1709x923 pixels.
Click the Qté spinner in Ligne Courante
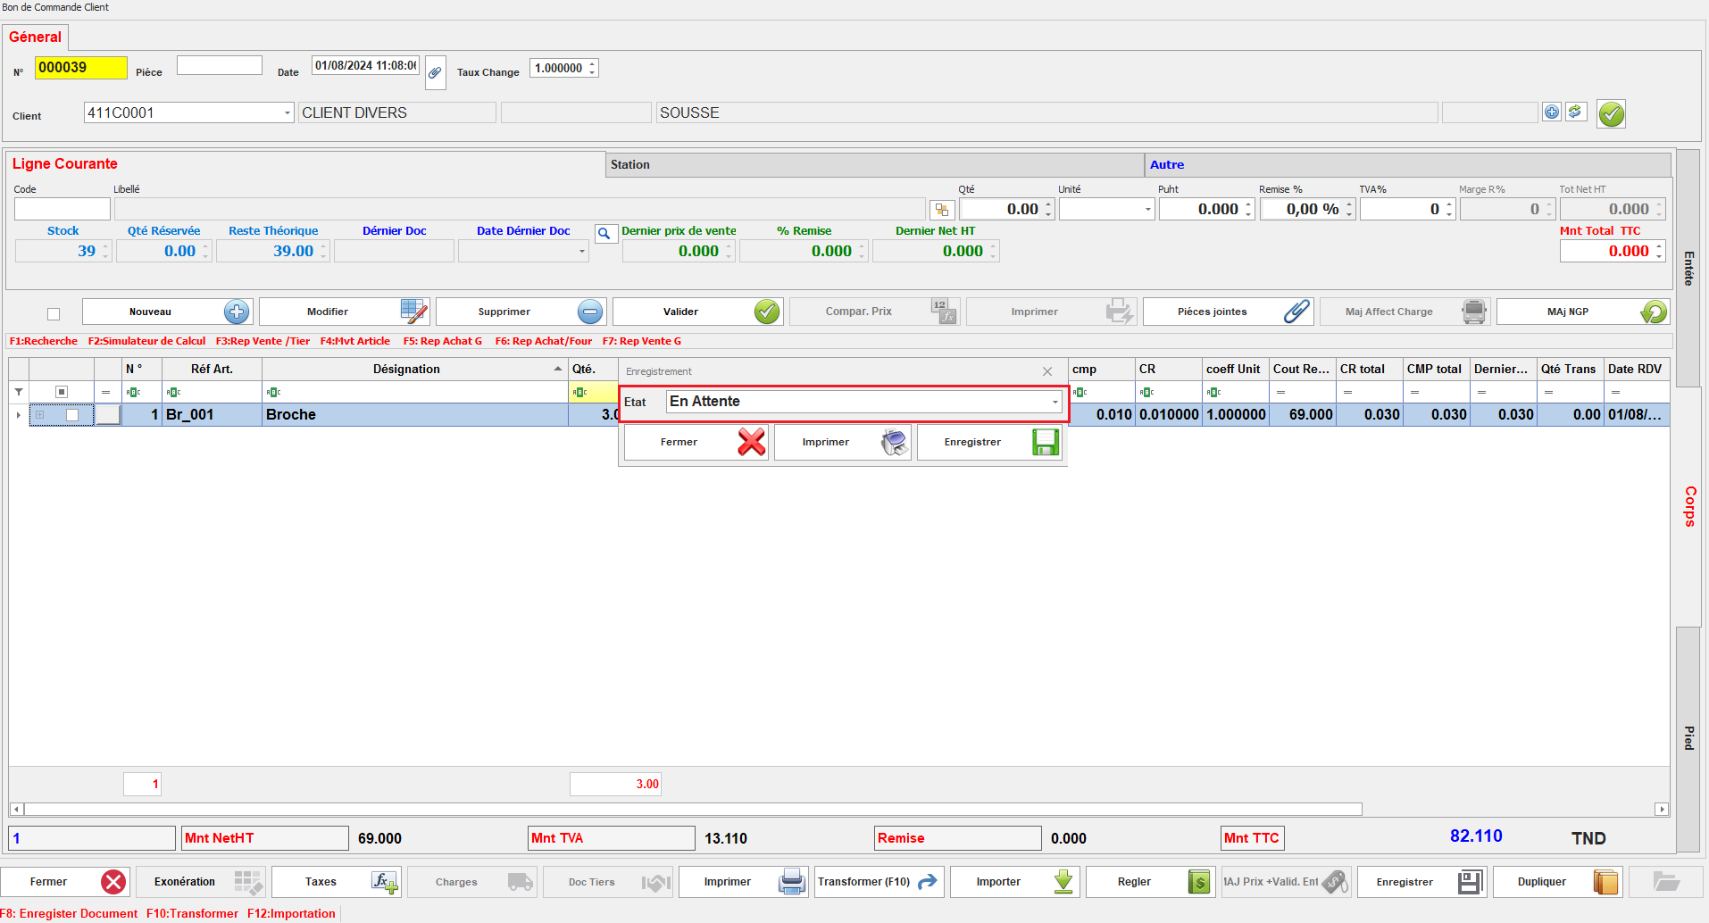1048,210
